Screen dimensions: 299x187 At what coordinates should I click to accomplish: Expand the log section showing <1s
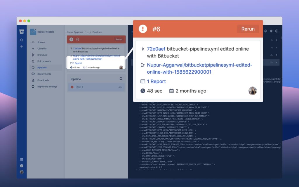tap(277, 55)
